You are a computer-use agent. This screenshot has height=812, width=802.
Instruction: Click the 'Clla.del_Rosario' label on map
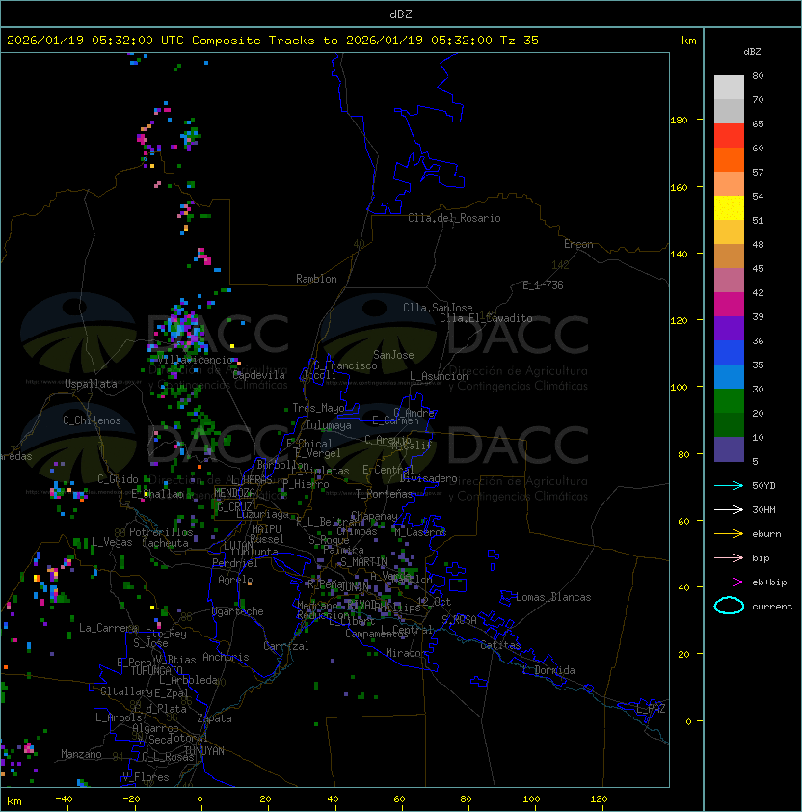[x=454, y=218]
